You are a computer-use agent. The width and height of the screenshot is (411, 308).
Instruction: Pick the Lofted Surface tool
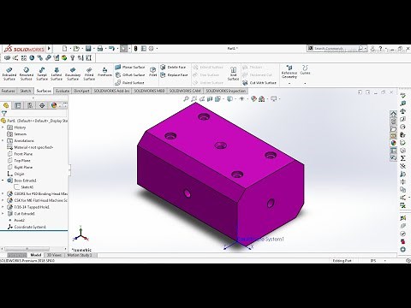(x=57, y=74)
